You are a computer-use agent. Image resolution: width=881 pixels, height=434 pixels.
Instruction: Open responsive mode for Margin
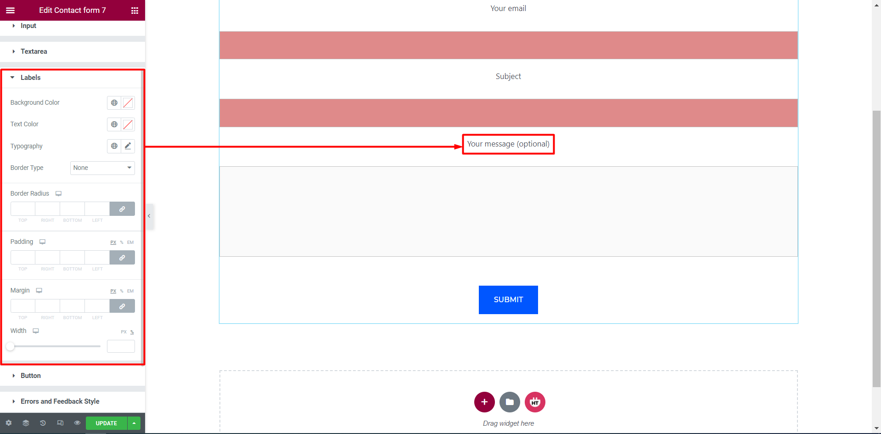coord(39,290)
